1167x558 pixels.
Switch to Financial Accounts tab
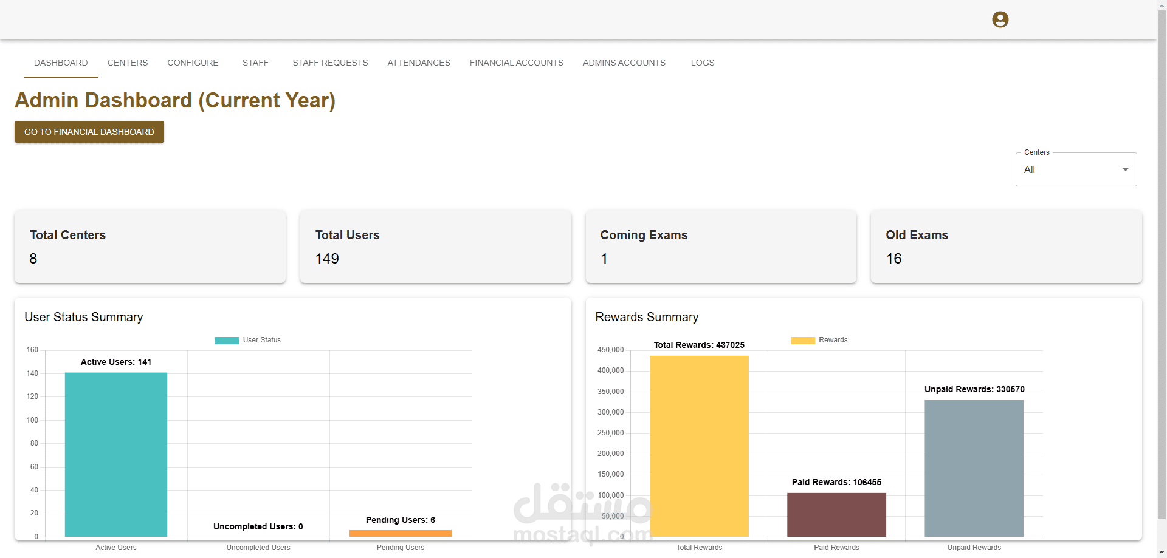(517, 63)
